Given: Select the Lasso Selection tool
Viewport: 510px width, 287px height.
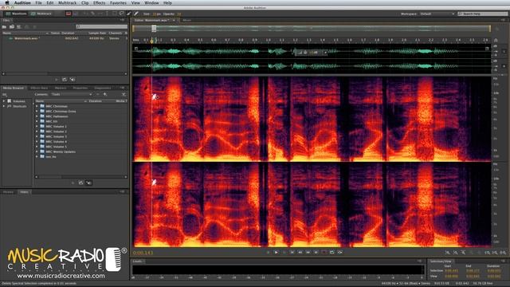Looking at the screenshot, I should (x=121, y=14).
